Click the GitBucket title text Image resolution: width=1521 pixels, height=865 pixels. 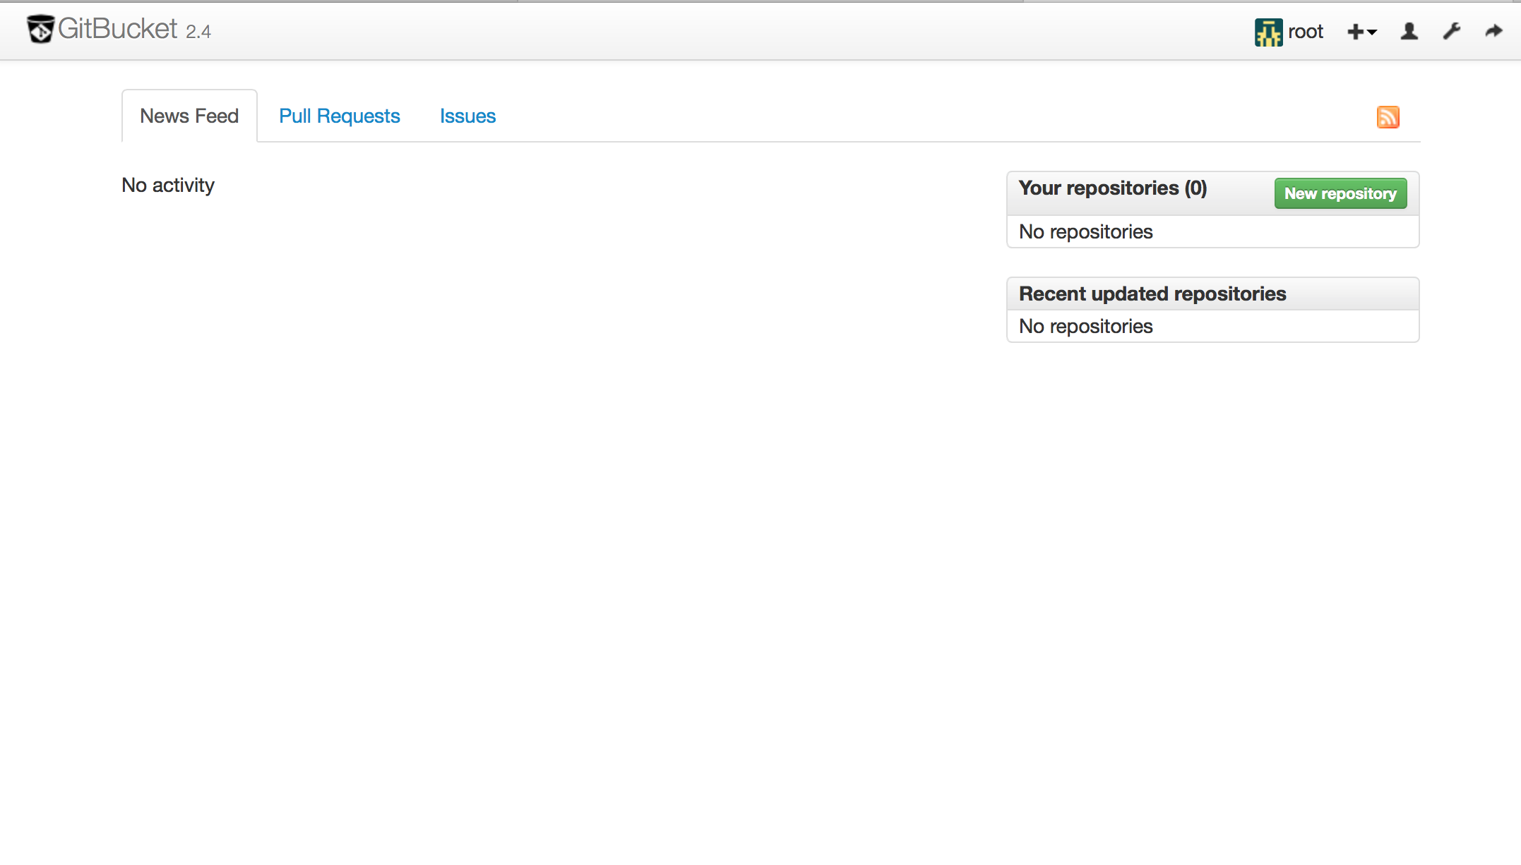117,29
